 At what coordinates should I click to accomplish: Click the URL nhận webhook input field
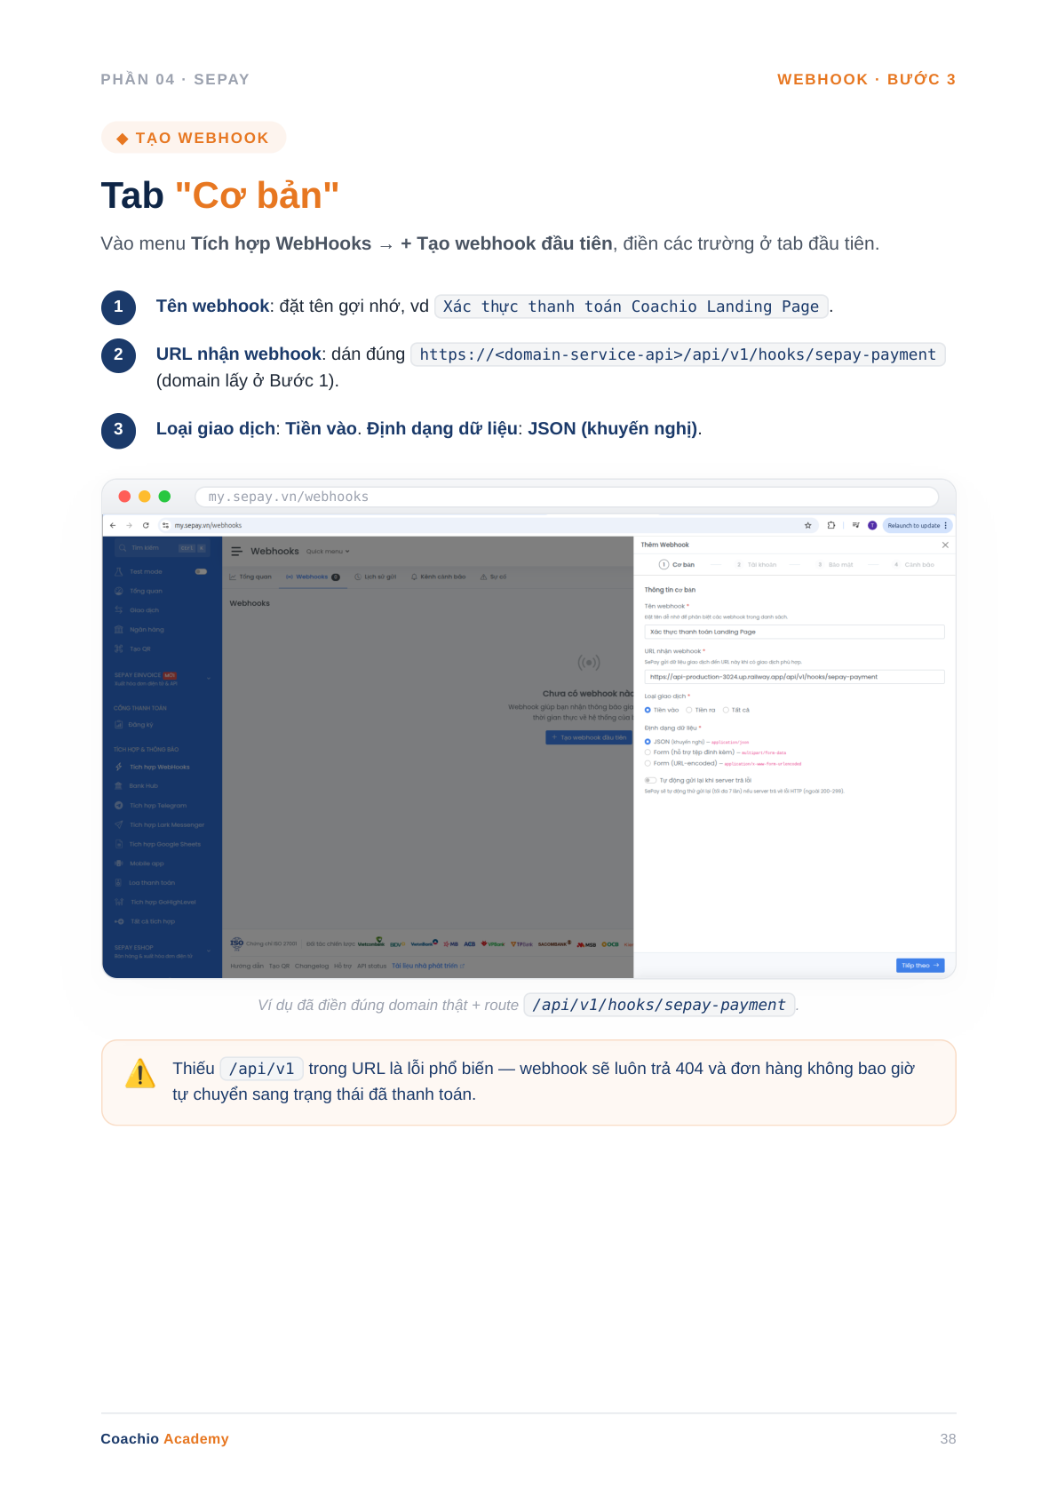point(794,677)
